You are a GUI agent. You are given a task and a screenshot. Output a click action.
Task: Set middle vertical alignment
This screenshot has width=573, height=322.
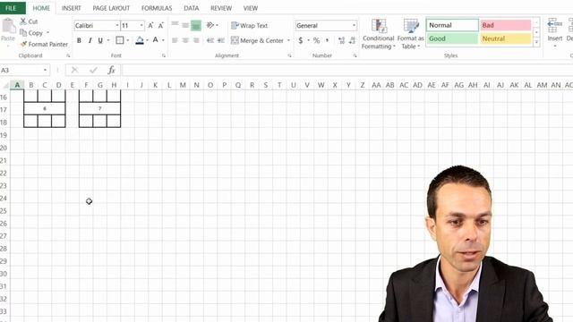(x=185, y=25)
